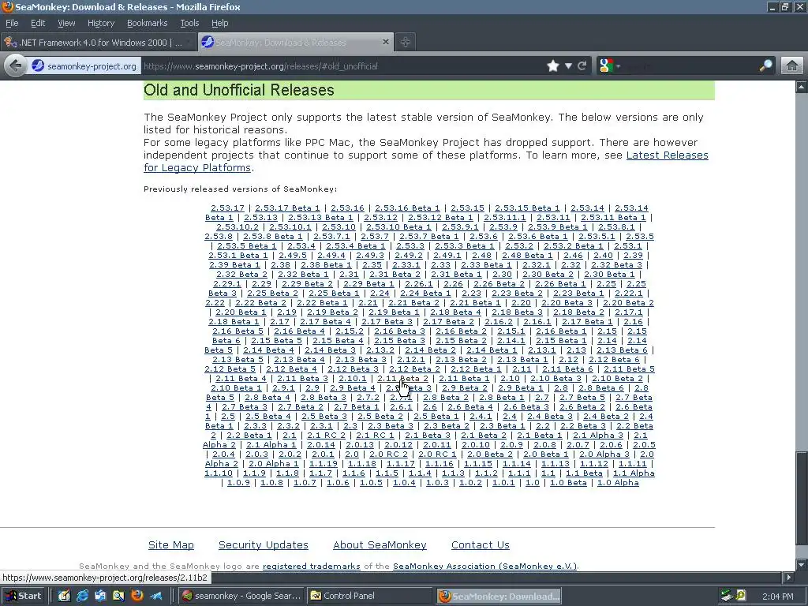
Task: Open the Security Updates footer link
Action: click(264, 544)
